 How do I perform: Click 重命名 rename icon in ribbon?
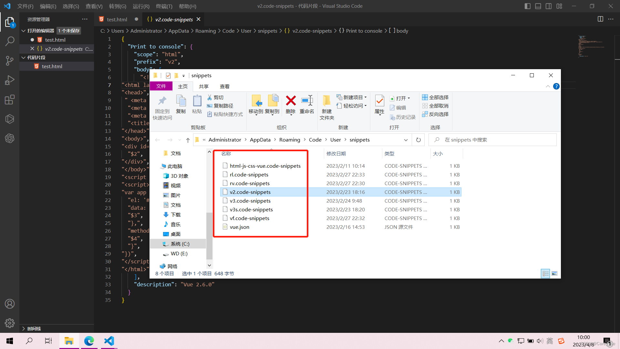click(307, 104)
